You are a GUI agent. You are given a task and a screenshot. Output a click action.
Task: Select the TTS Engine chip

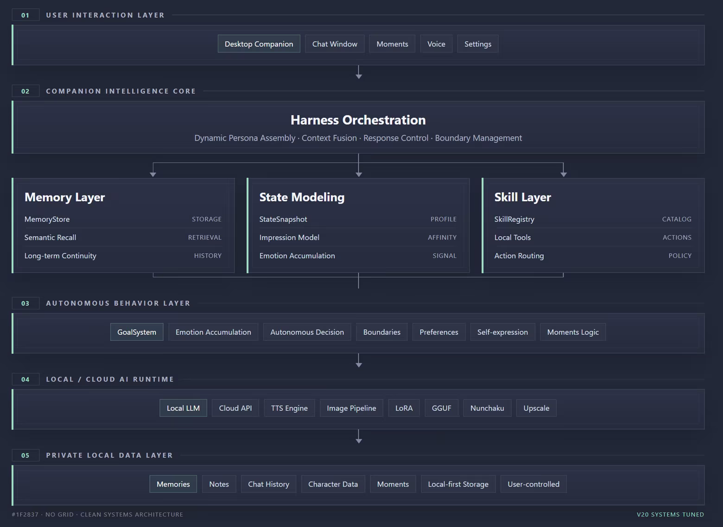(x=289, y=408)
